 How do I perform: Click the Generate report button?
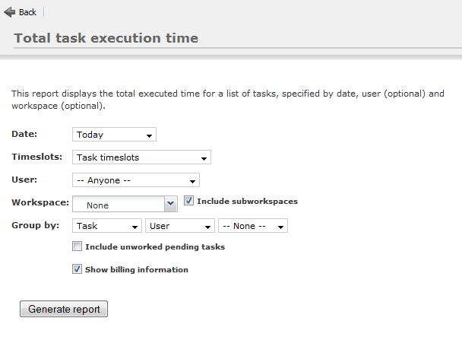point(64,309)
